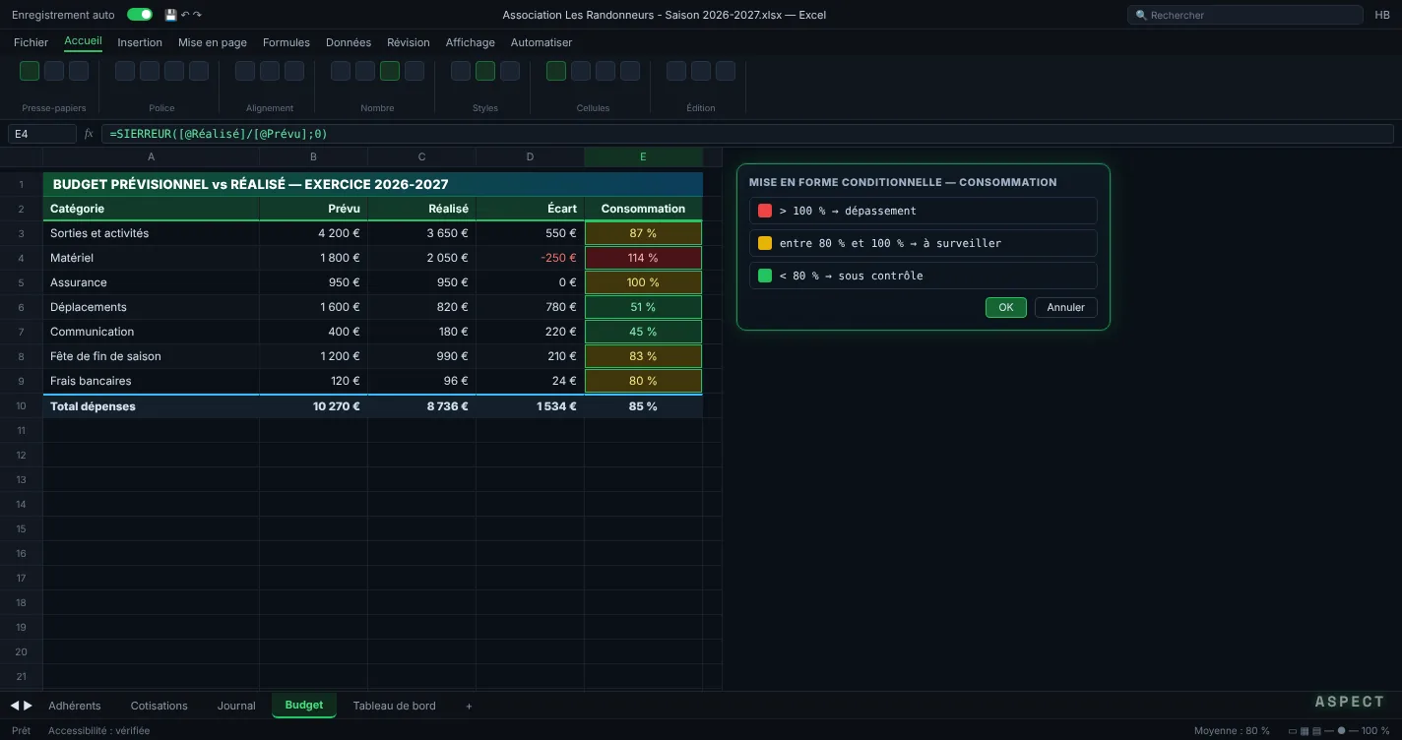Click the Name Box showing E4
1402x740 pixels.
[x=42, y=134]
